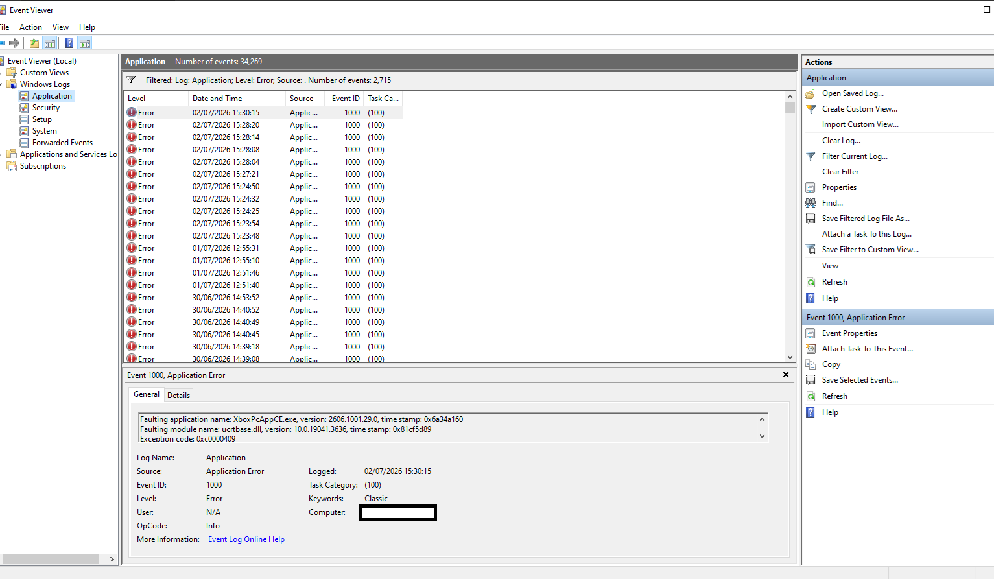Select error event at 02/07/2026 15:24:32
This screenshot has height=579, width=994.
click(263, 199)
